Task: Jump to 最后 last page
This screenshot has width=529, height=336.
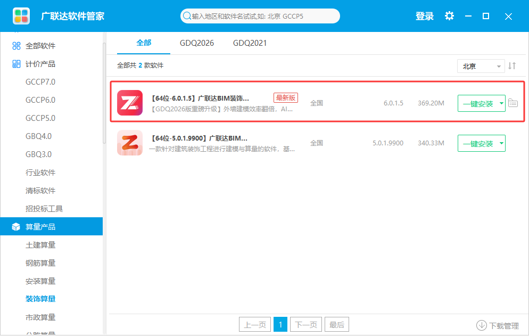Action: (337, 324)
